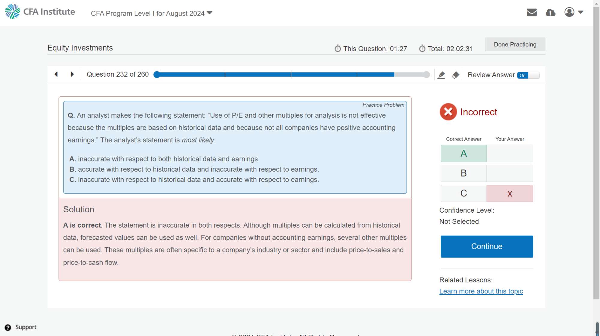
Task: Click Done Practicing button
Action: 515,44
